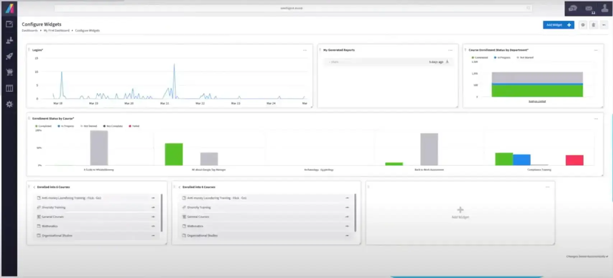
Task: Go back in right Enrolled into 6 Courses widget
Action: [x=179, y=187]
